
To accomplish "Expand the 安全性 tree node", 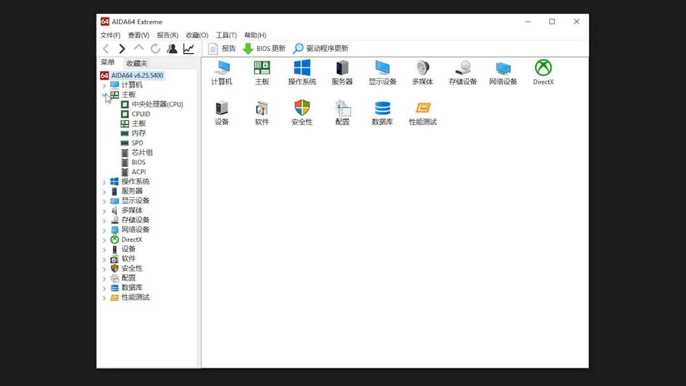I will [x=104, y=269].
